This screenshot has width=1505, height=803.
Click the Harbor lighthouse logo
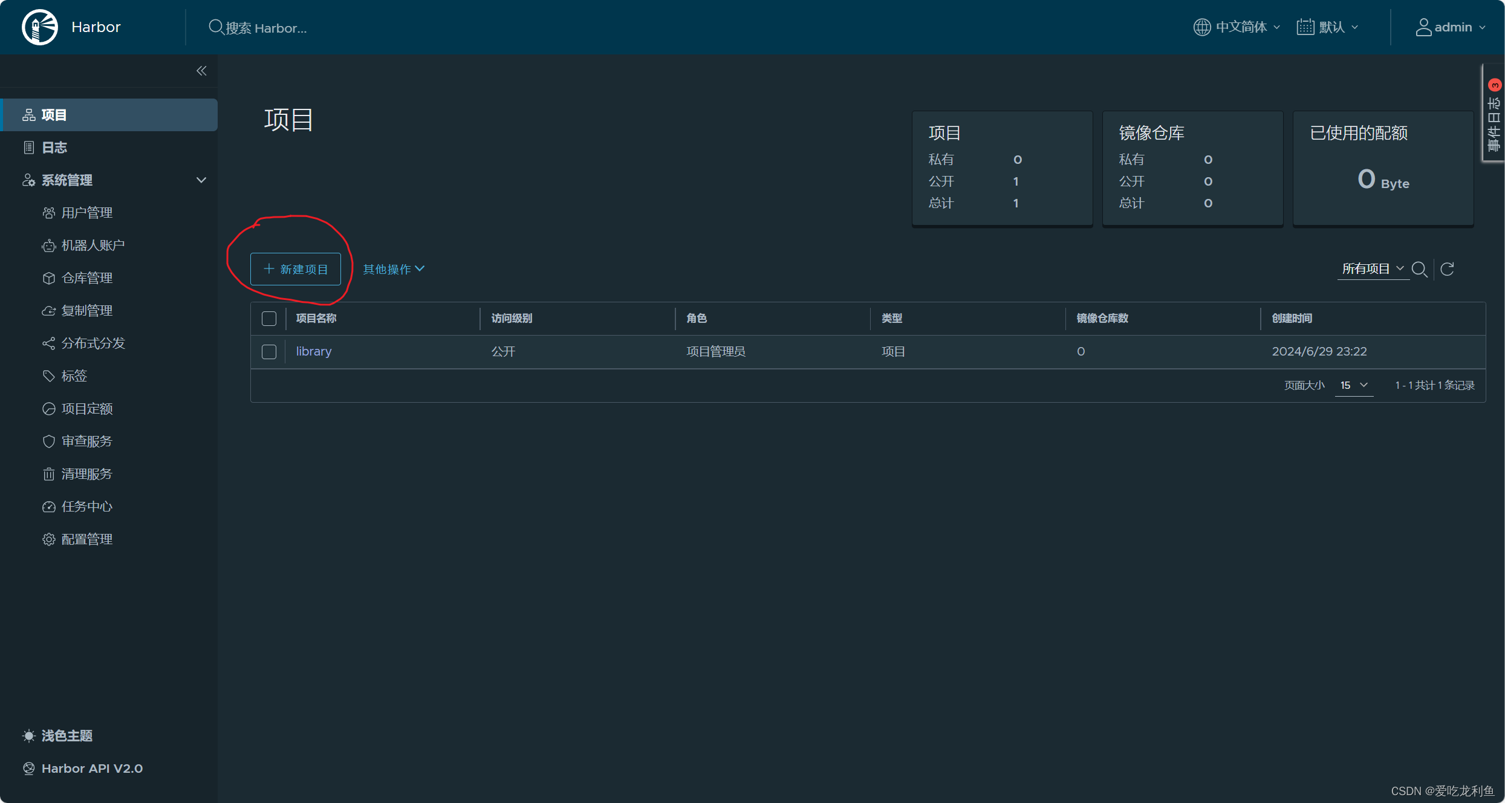click(x=40, y=27)
